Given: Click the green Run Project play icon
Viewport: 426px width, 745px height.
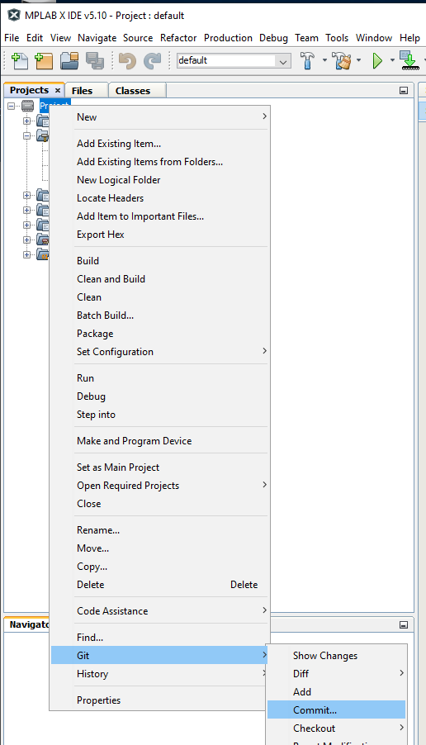Looking at the screenshot, I should coord(377,61).
